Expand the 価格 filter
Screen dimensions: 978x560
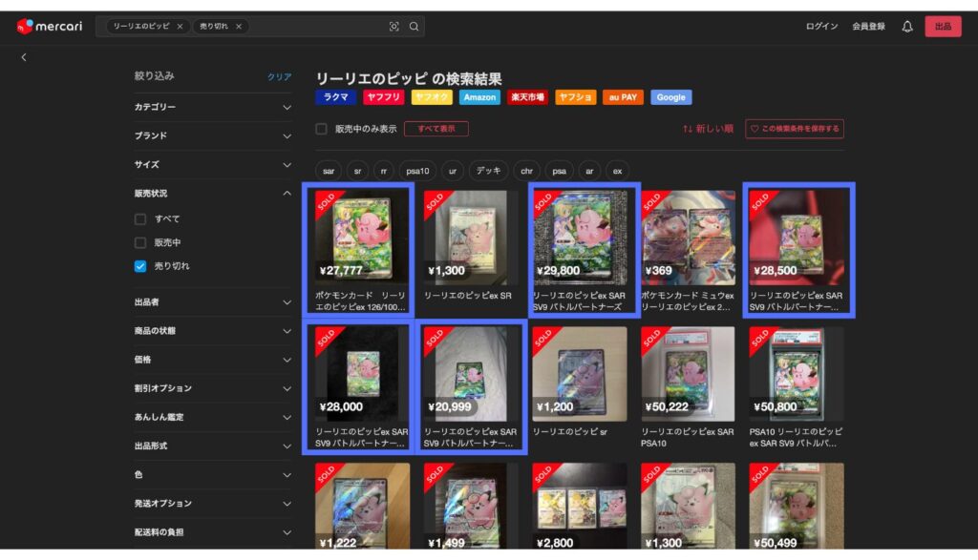click(x=213, y=360)
